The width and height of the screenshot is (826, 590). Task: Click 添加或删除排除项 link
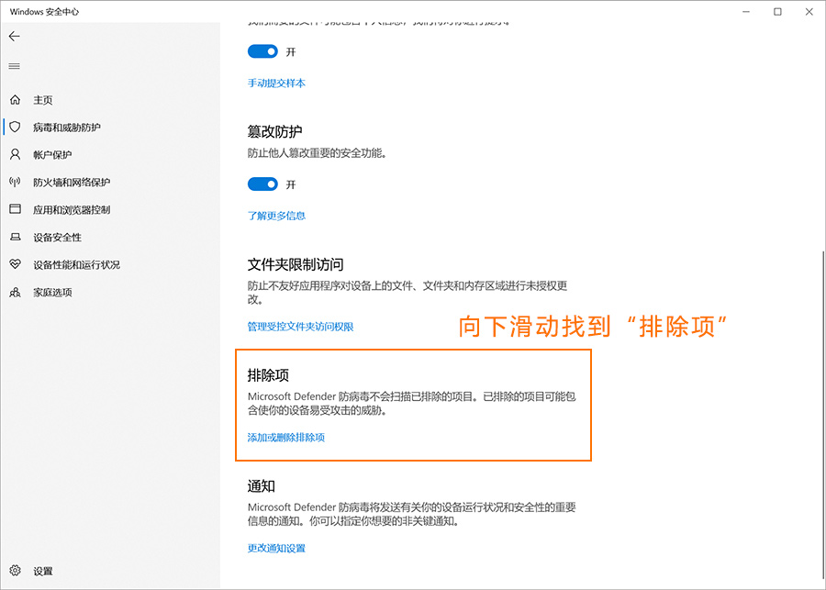(286, 438)
